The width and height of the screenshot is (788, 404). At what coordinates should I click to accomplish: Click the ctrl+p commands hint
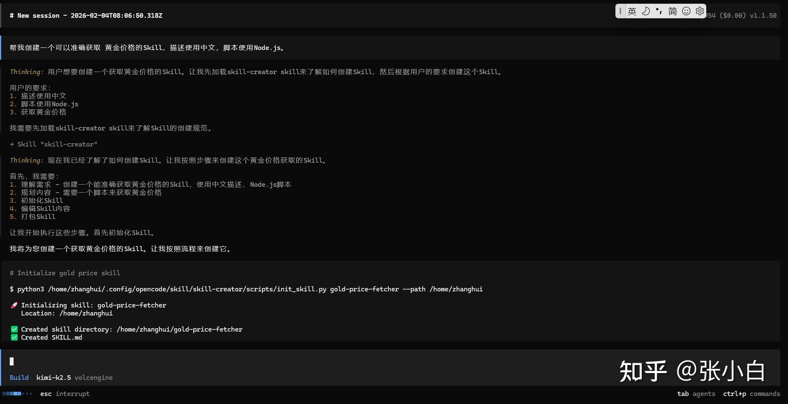[x=752, y=394]
